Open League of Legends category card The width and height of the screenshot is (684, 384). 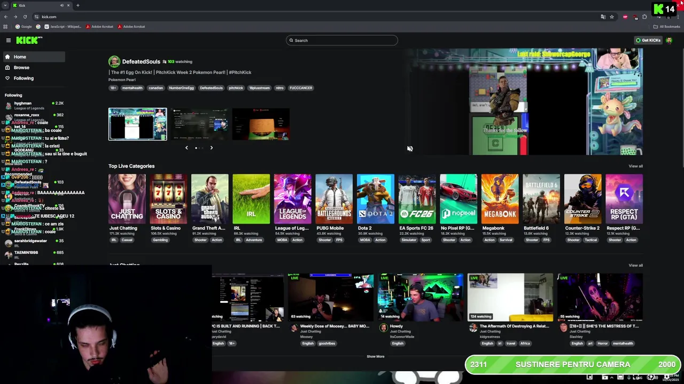coord(292,198)
